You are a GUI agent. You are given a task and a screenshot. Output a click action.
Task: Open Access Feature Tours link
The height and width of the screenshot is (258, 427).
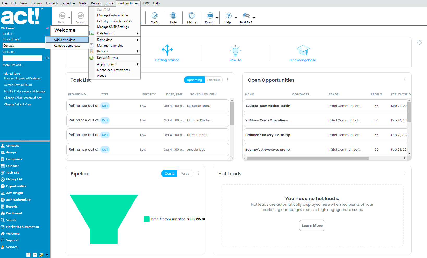18,85
